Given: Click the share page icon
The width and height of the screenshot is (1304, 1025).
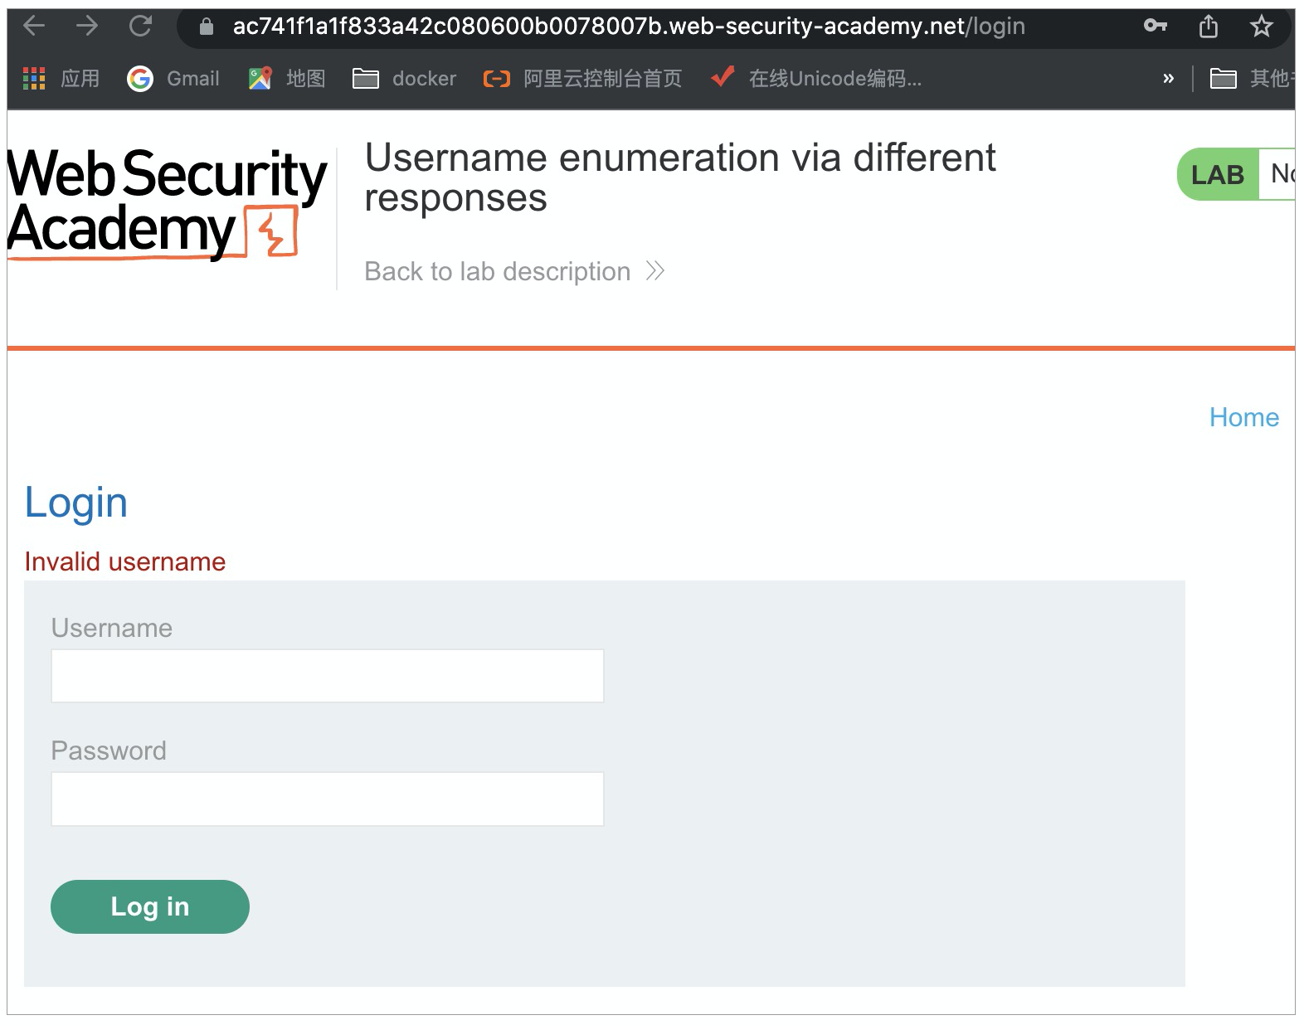Looking at the screenshot, I should (x=1209, y=27).
